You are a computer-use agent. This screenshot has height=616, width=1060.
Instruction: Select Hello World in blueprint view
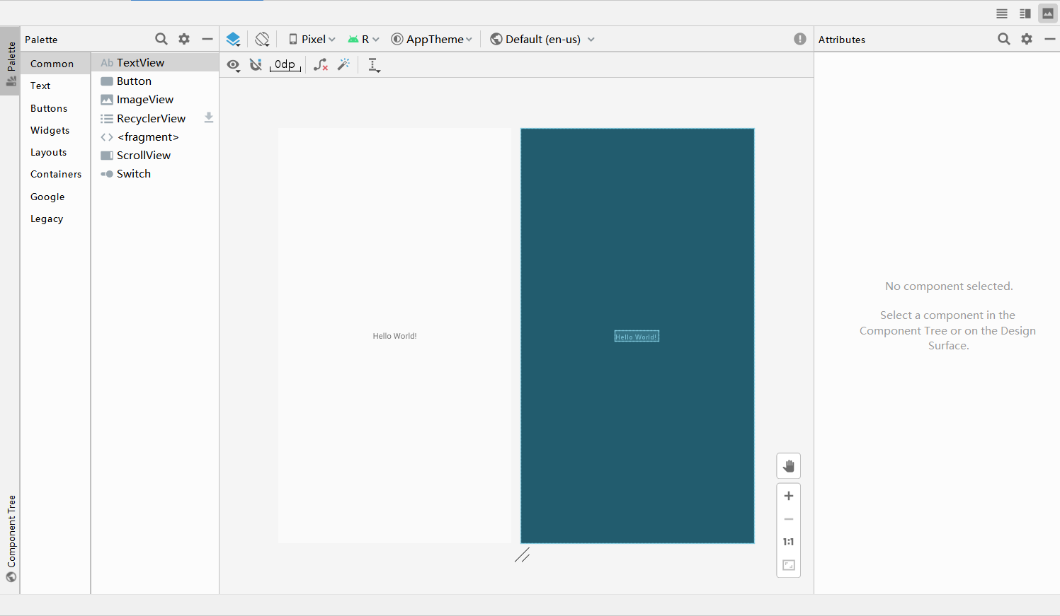[637, 337]
